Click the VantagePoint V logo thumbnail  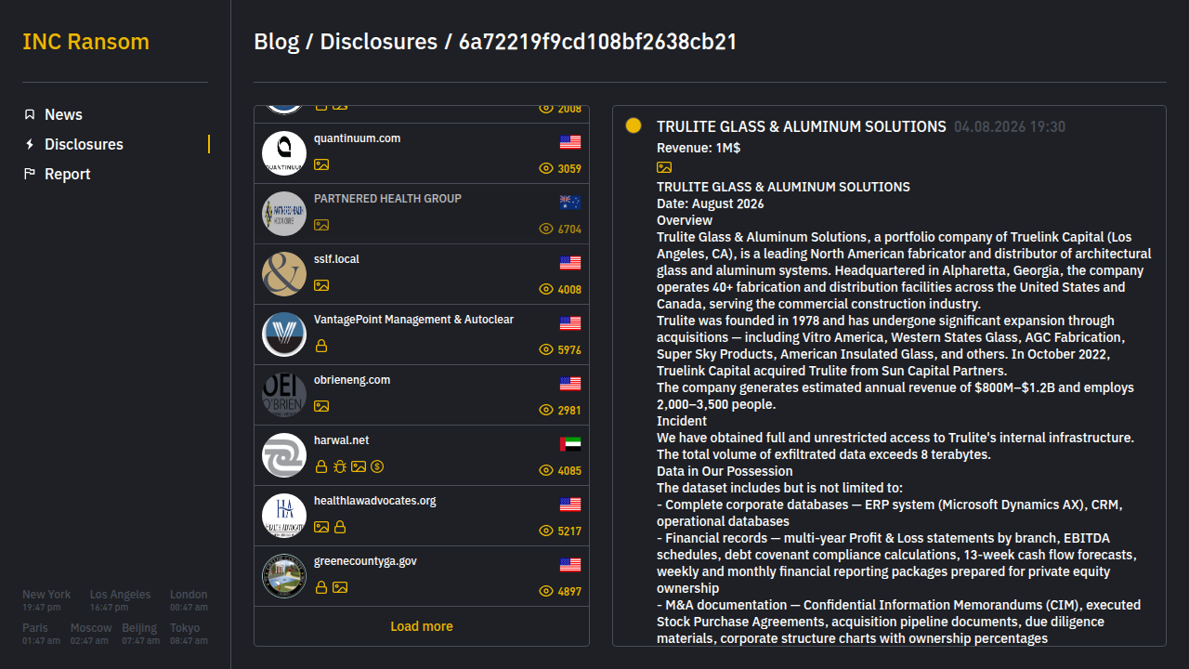284,334
